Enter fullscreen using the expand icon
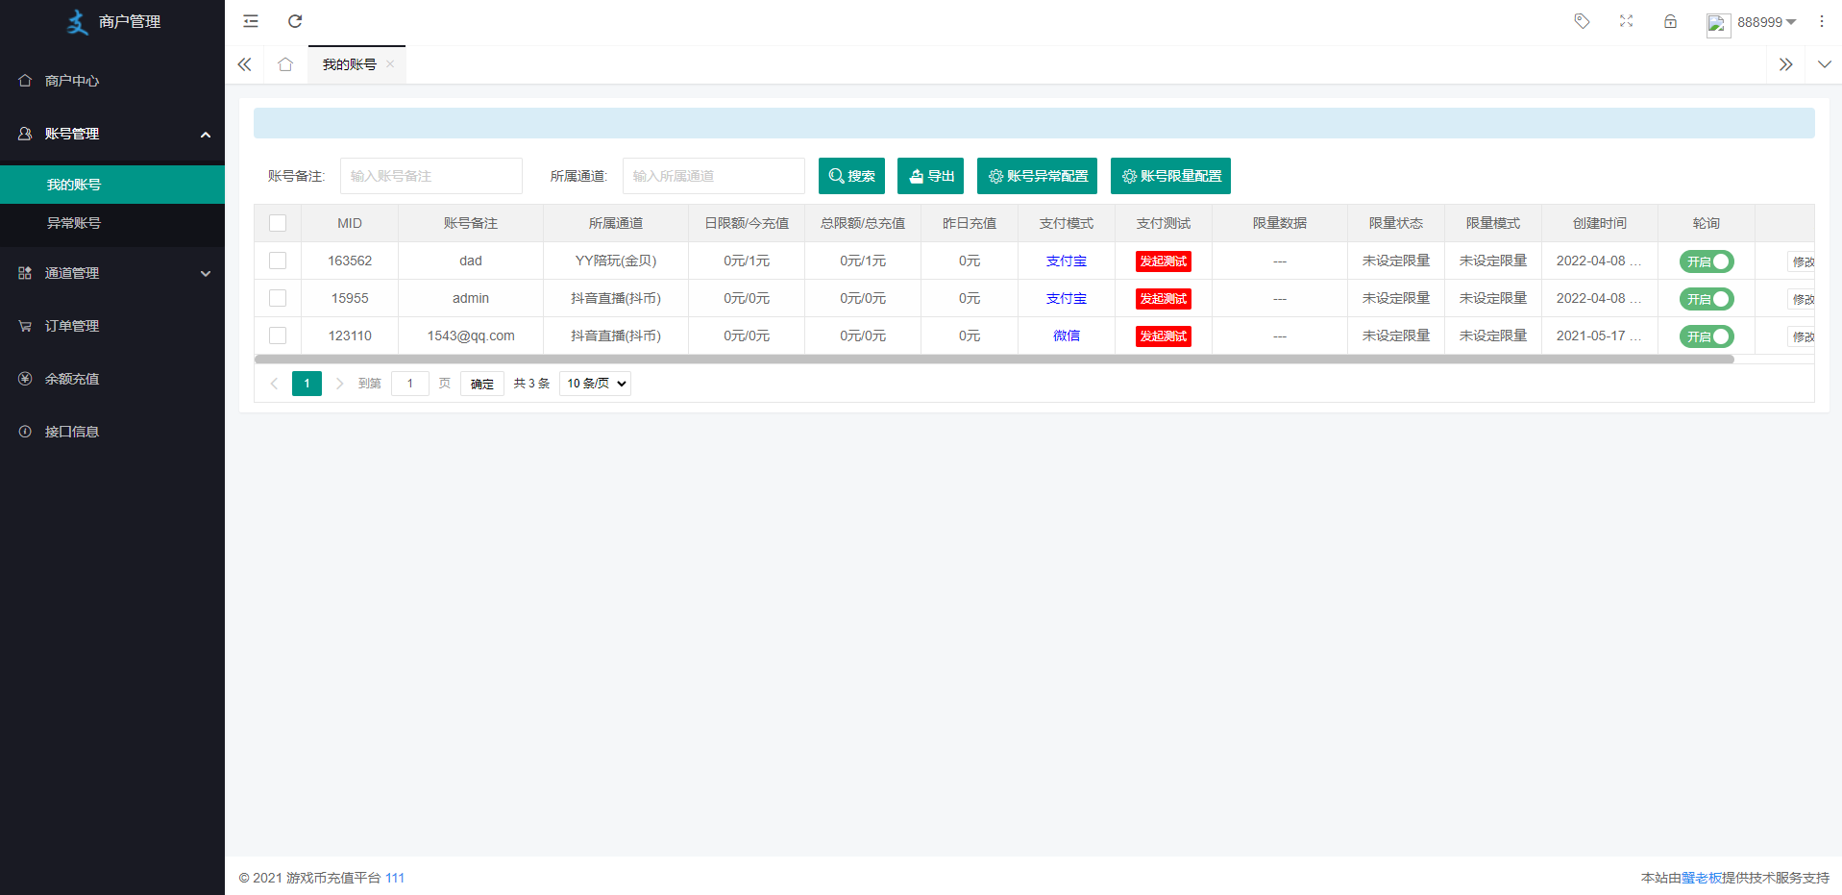 click(x=1626, y=21)
